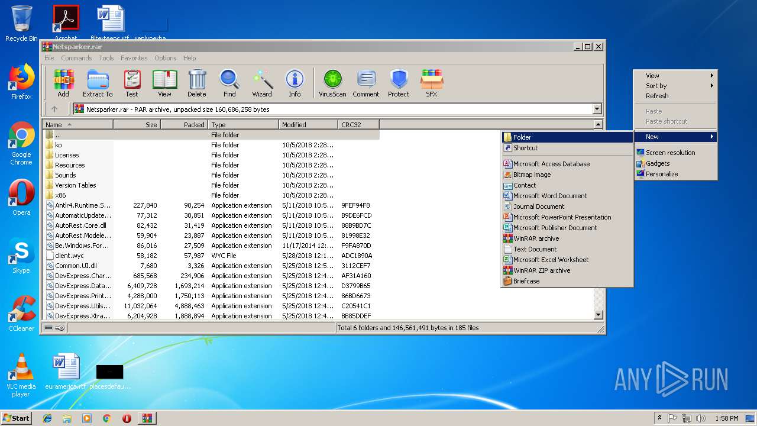The image size is (757, 426).
Task: Go up one level with the arrow button
Action: 54,109
